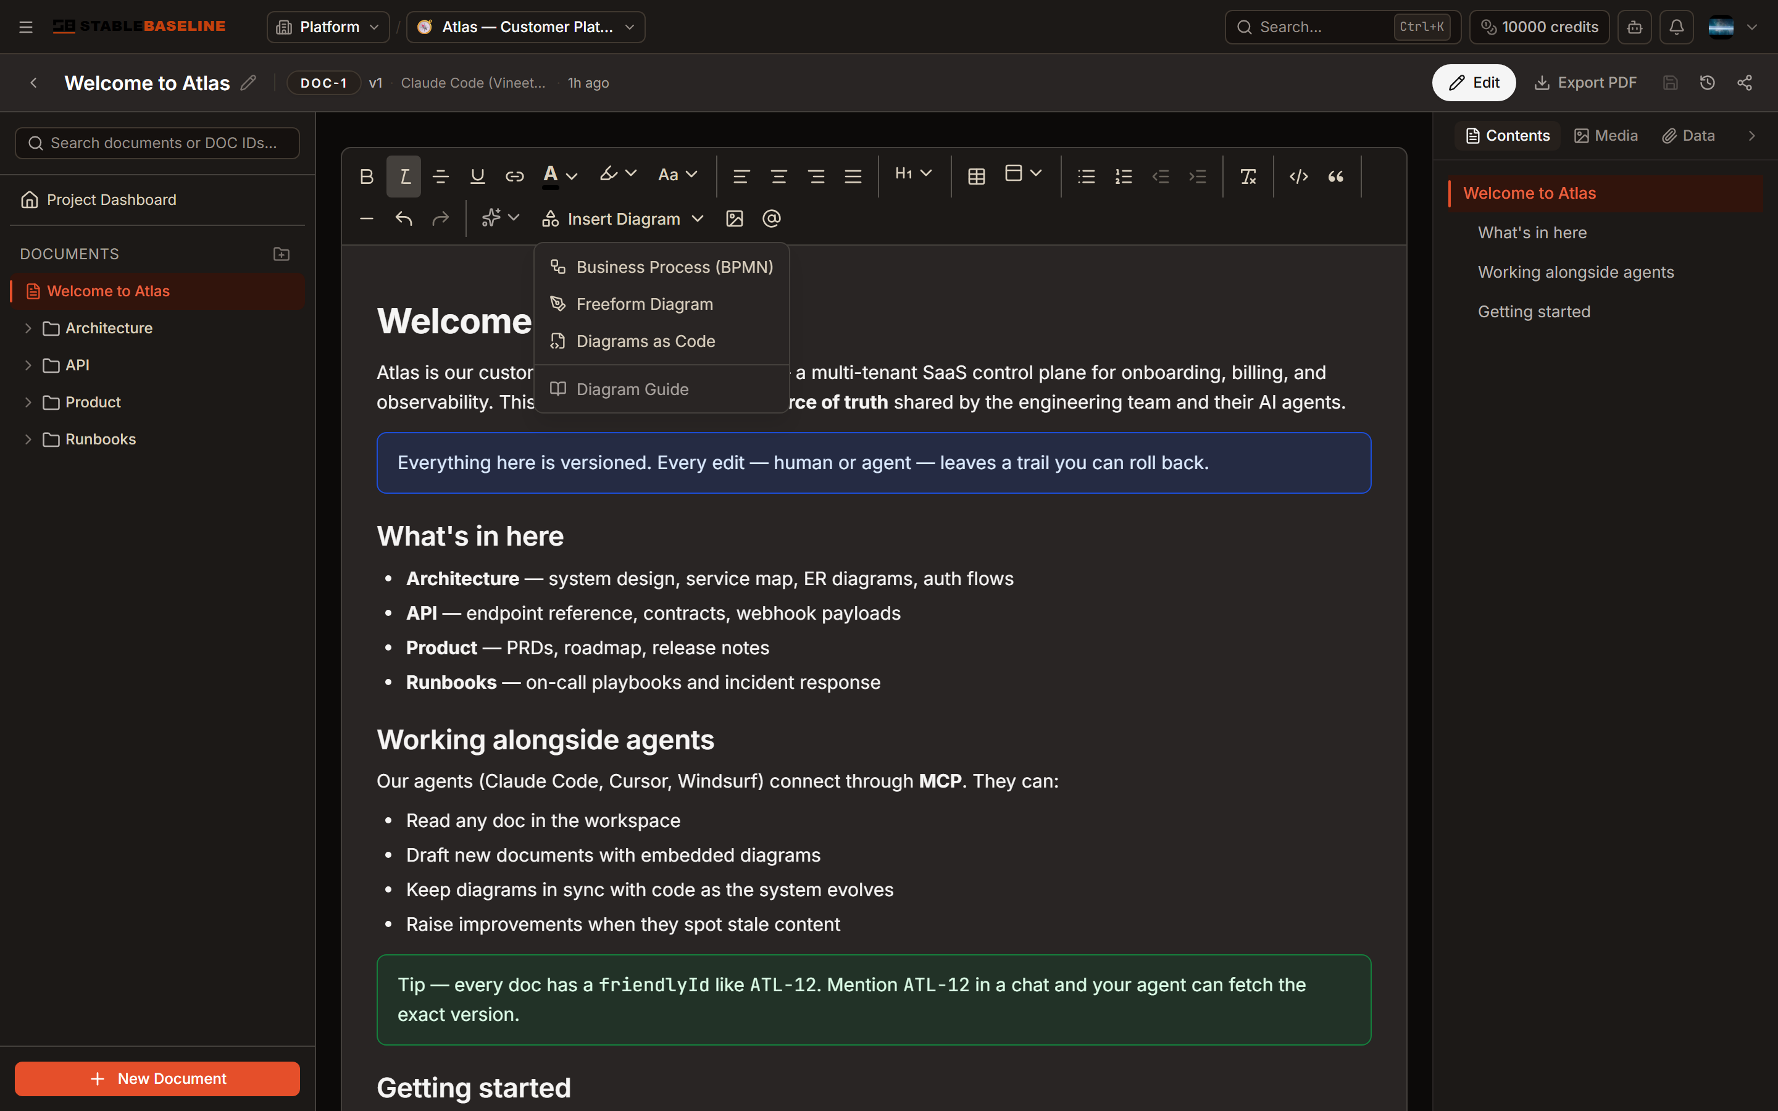Justify the text
The width and height of the screenshot is (1778, 1111).
pos(853,177)
